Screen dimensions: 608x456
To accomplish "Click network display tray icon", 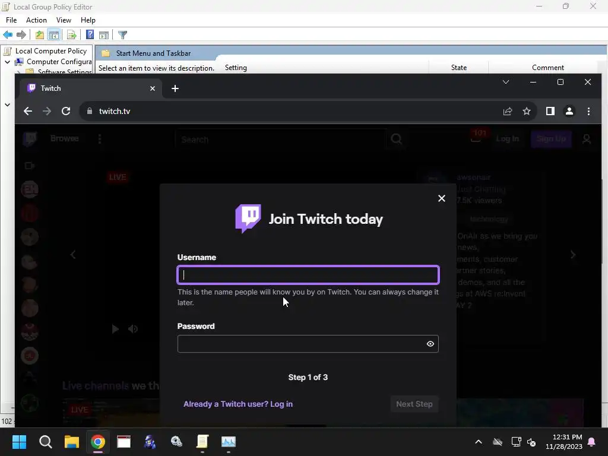I will pyautogui.click(x=516, y=442).
